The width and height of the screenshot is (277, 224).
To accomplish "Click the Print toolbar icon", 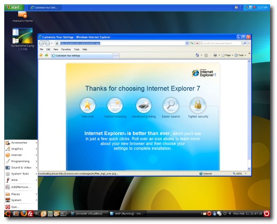I will click(215, 55).
